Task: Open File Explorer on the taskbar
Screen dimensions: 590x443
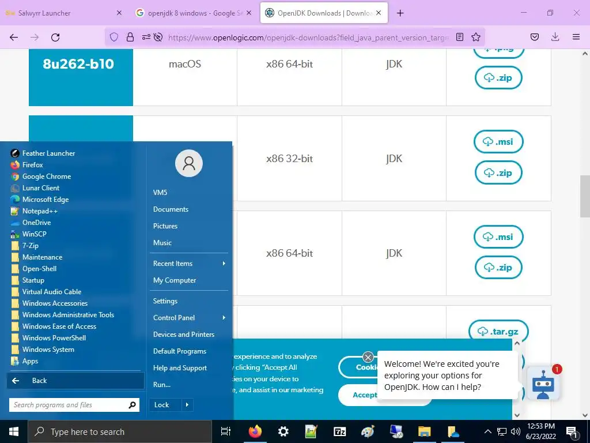Action: tap(425, 431)
